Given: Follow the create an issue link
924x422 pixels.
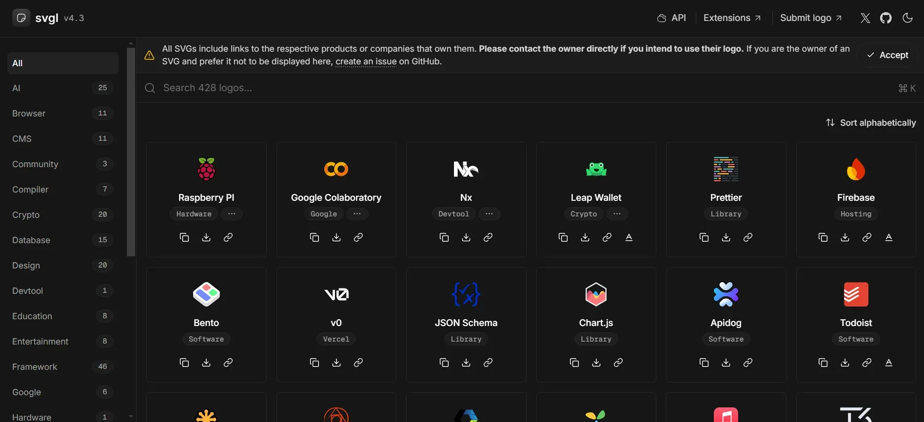Looking at the screenshot, I should 366,62.
